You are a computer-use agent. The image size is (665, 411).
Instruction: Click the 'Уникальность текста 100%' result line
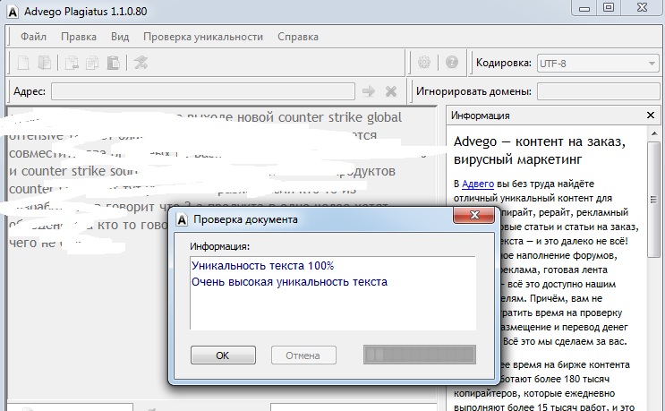point(262,266)
